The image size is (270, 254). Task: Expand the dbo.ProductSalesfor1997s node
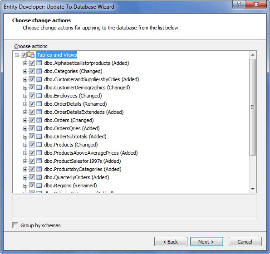25,161
